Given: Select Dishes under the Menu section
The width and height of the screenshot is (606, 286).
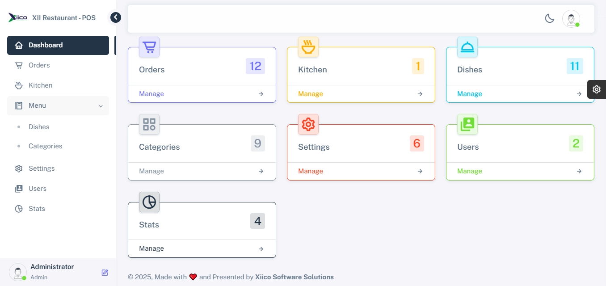Looking at the screenshot, I should click(x=39, y=127).
